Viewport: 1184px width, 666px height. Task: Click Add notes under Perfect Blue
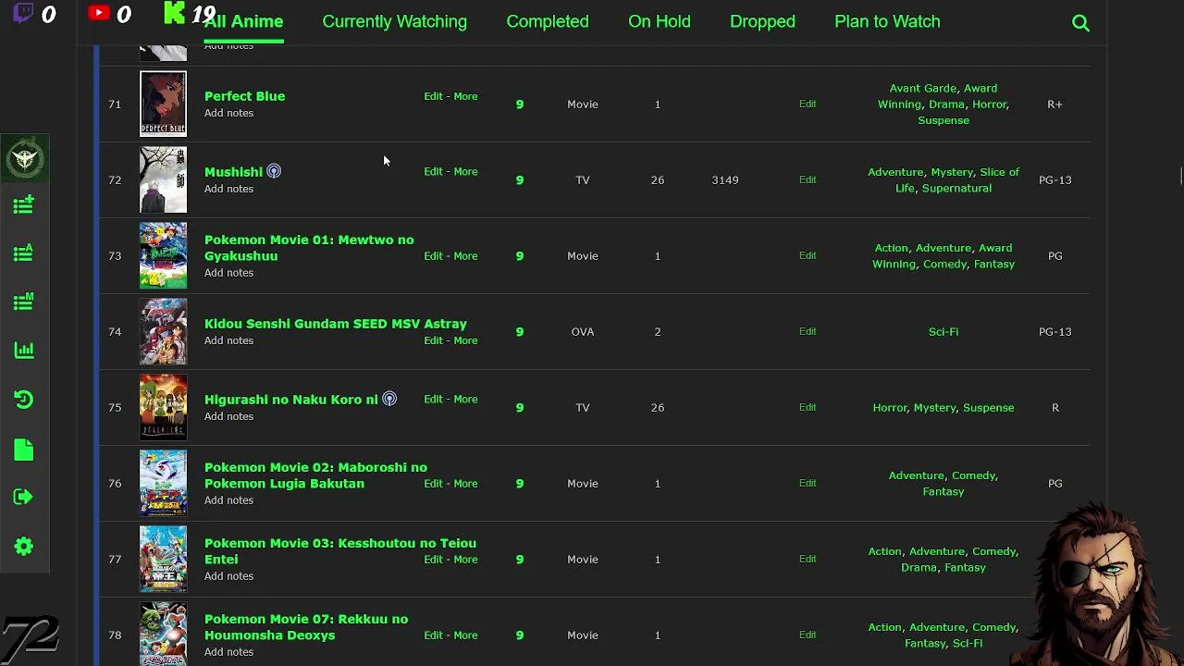pos(228,113)
